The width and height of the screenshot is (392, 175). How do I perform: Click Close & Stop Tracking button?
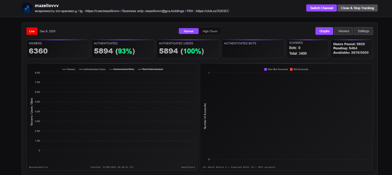[x=358, y=8]
